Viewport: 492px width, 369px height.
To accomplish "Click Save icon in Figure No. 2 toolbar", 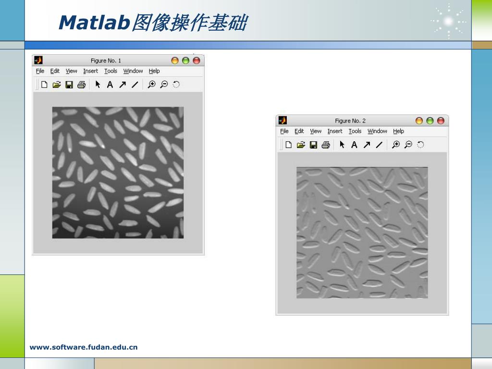I will (x=313, y=145).
